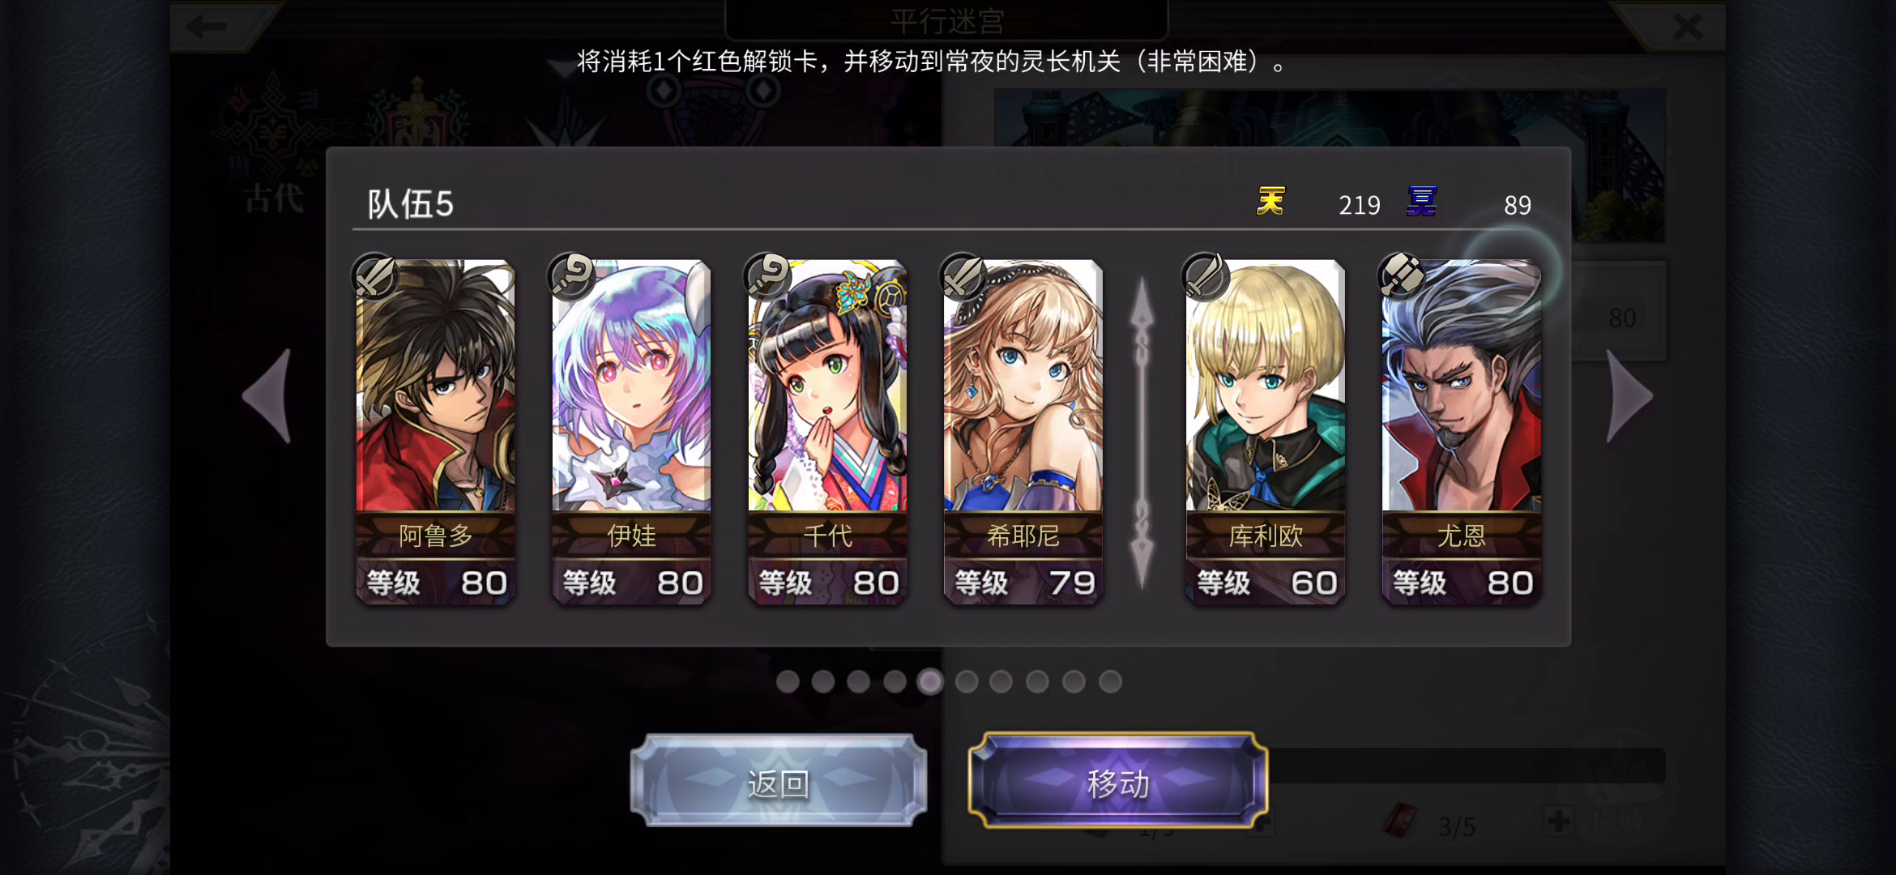Click the staff weapon icon on 伊娃's card
The height and width of the screenshot is (875, 1896).
pos(571,277)
